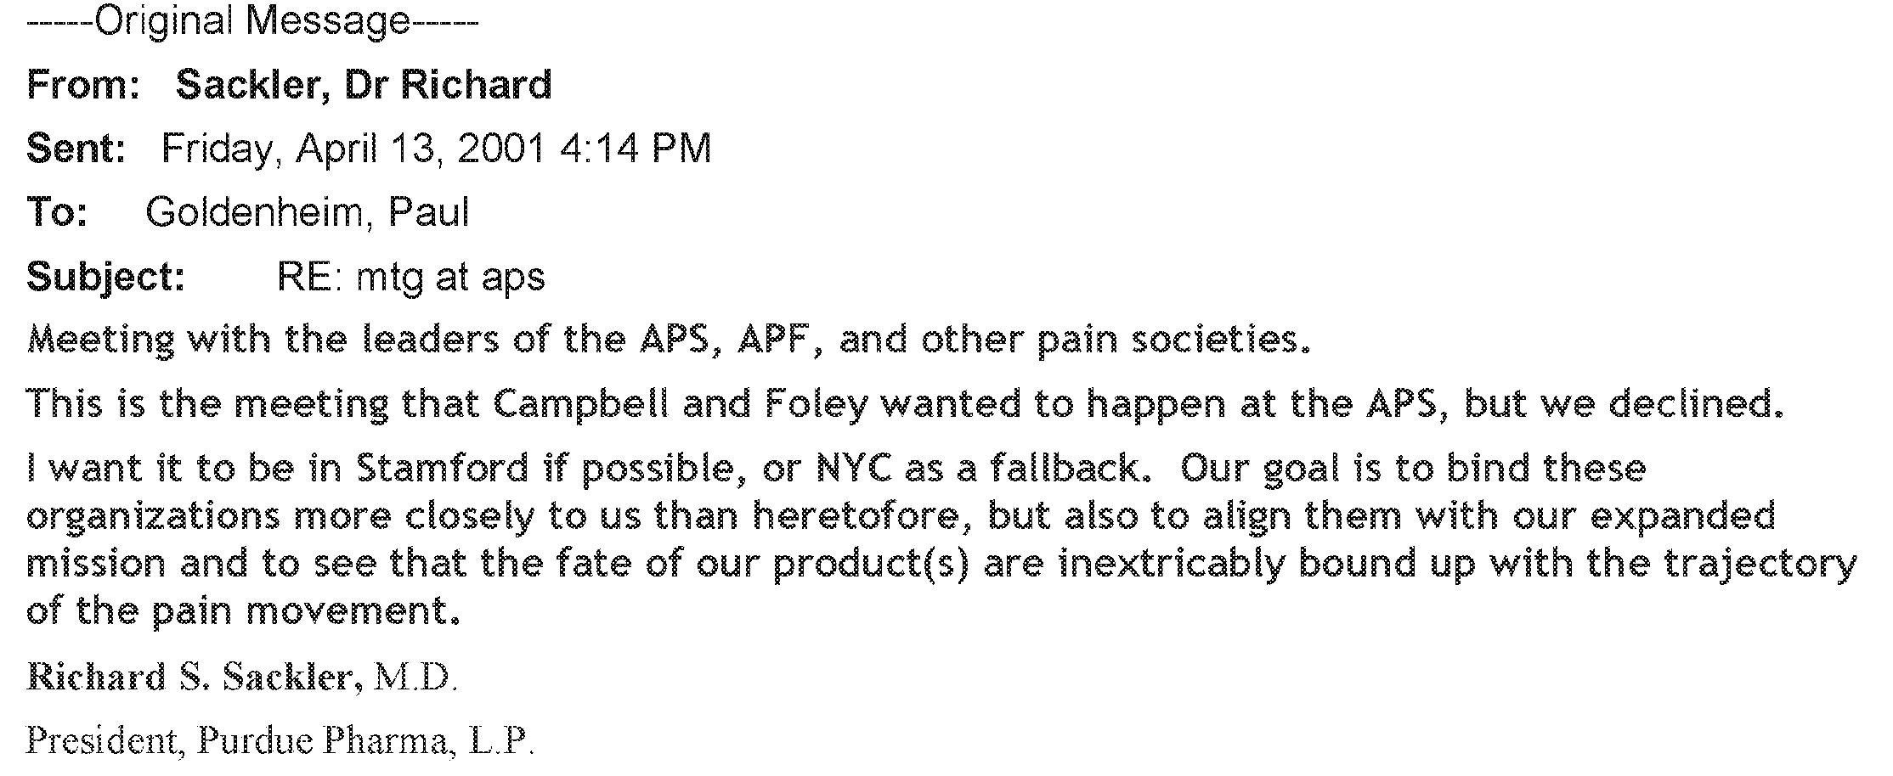Image resolution: width=1893 pixels, height=776 pixels.
Task: Click the "Sent:" field label
Action: click(76, 149)
